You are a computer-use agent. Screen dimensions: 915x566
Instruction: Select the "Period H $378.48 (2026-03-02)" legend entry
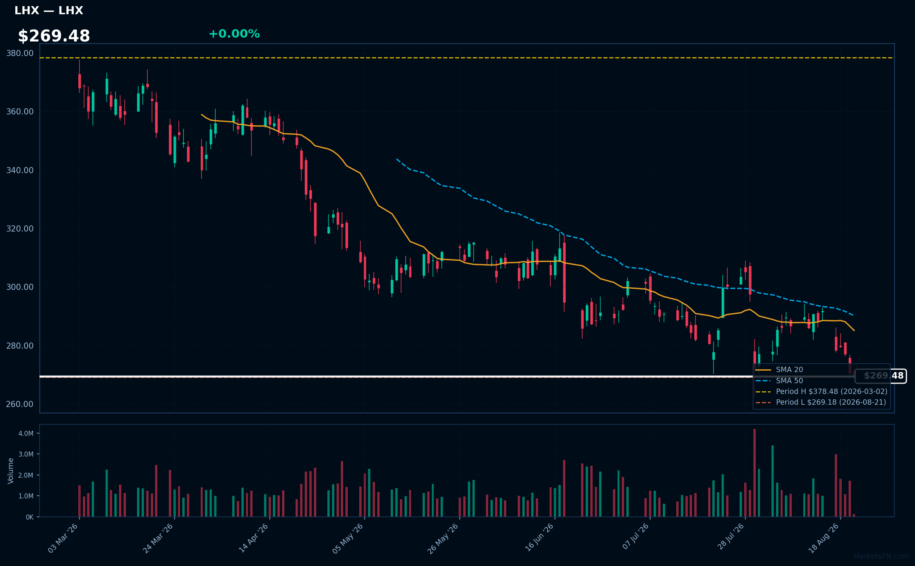832,391
